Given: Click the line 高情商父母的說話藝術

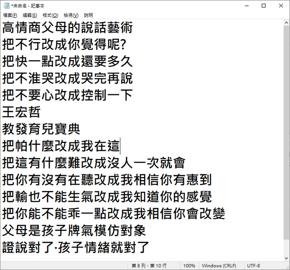Looking at the screenshot, I should coord(67,28).
